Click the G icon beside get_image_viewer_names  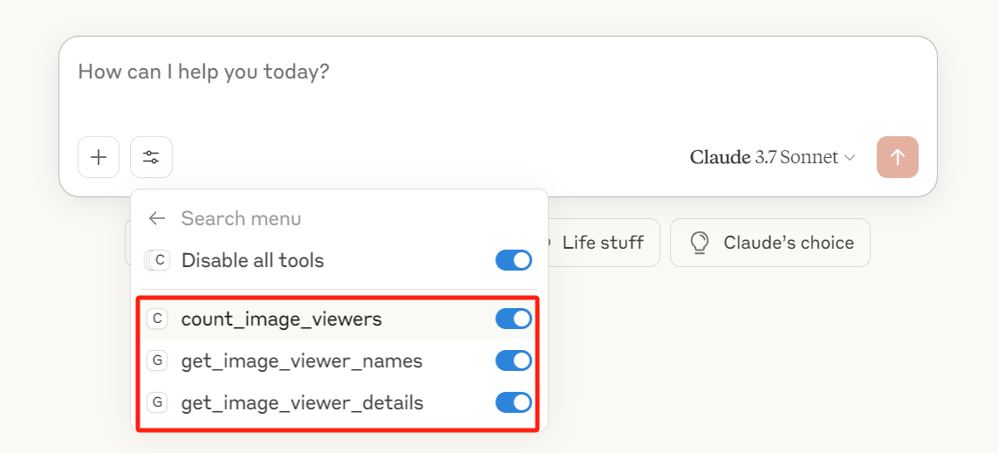pyautogui.click(x=157, y=360)
